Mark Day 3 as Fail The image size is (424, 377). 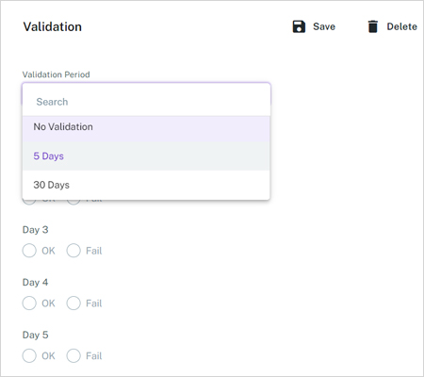[x=73, y=251]
